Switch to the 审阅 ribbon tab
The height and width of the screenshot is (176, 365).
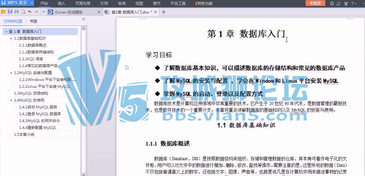pos(122,3)
